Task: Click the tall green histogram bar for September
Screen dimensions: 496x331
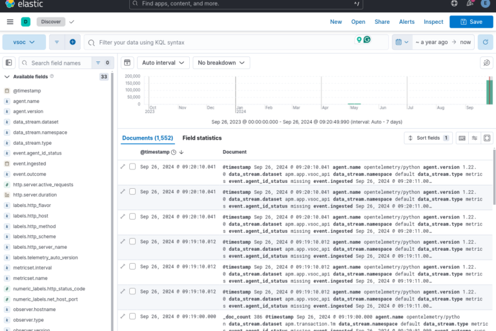Action: (490, 92)
